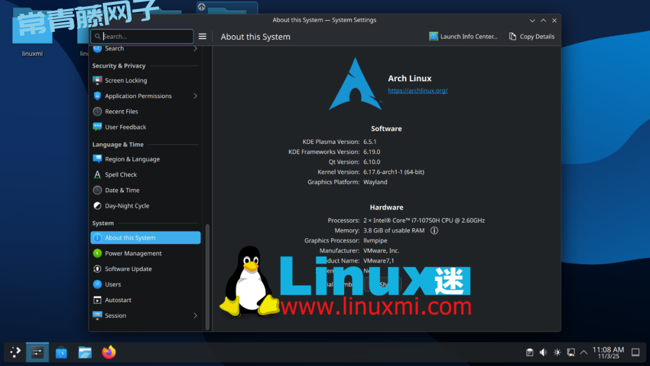Click the volume icon in system tray

(543, 352)
